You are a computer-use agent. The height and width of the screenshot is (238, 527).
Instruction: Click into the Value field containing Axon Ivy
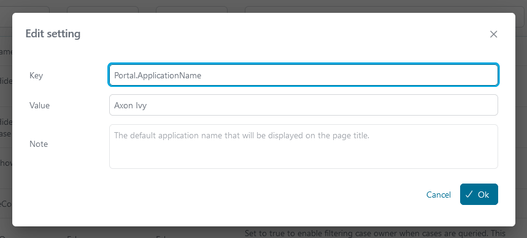[304, 105]
